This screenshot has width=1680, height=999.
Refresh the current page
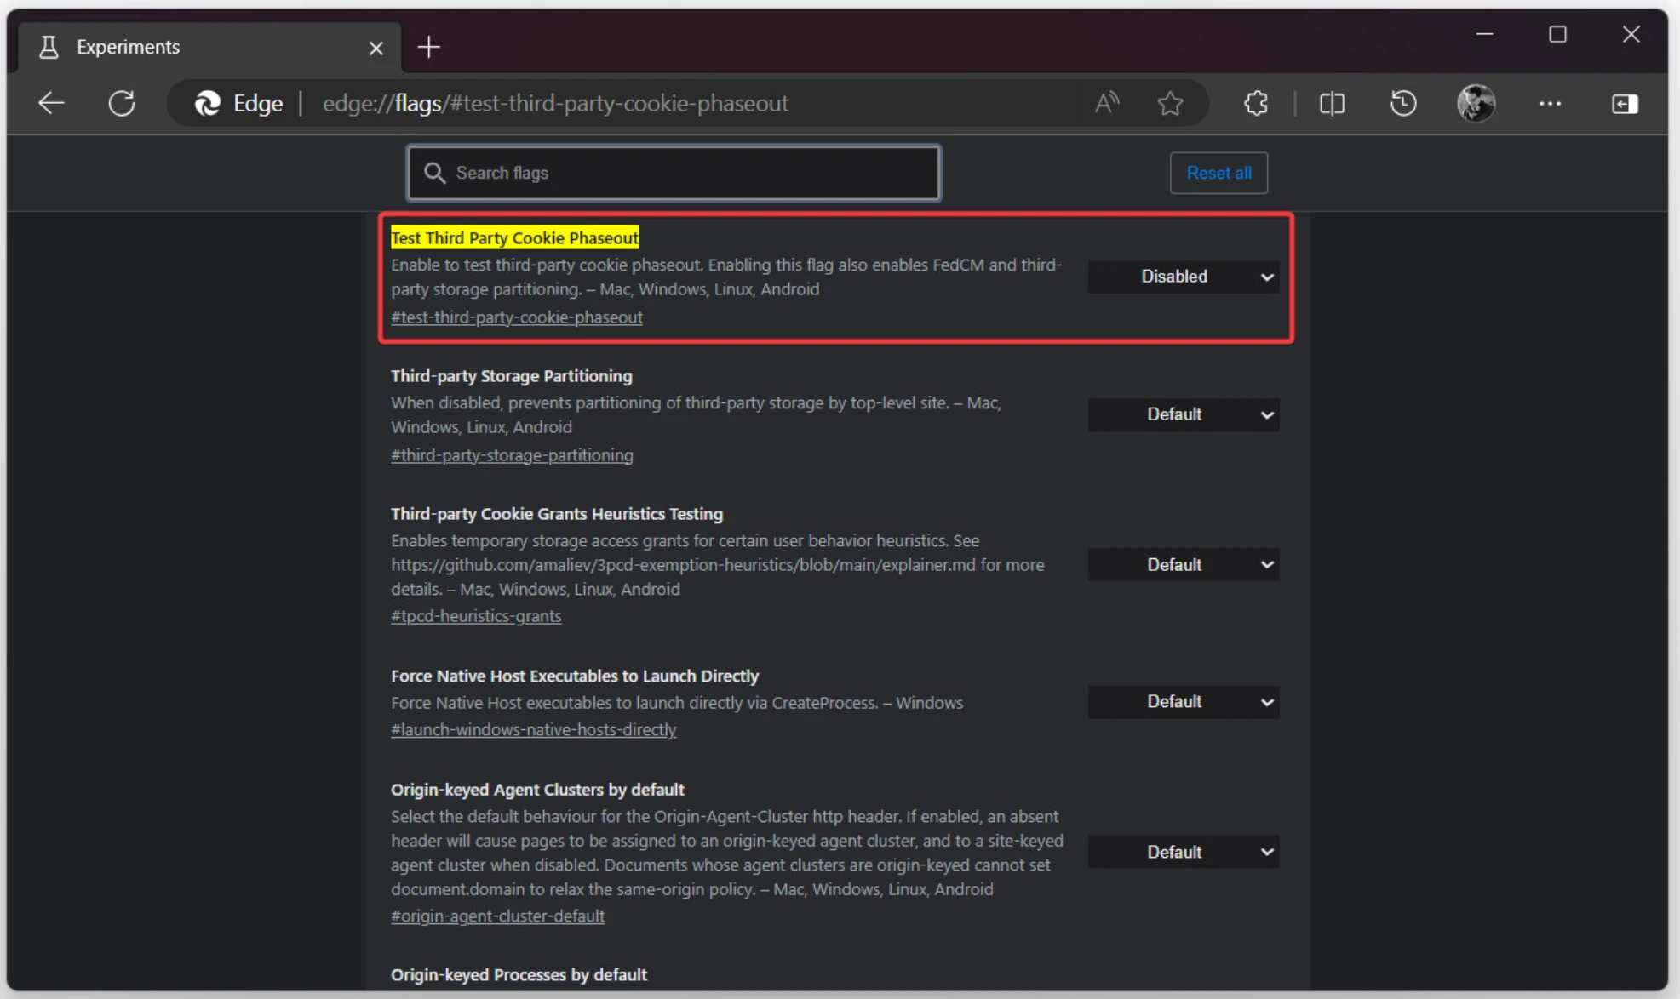click(x=122, y=103)
